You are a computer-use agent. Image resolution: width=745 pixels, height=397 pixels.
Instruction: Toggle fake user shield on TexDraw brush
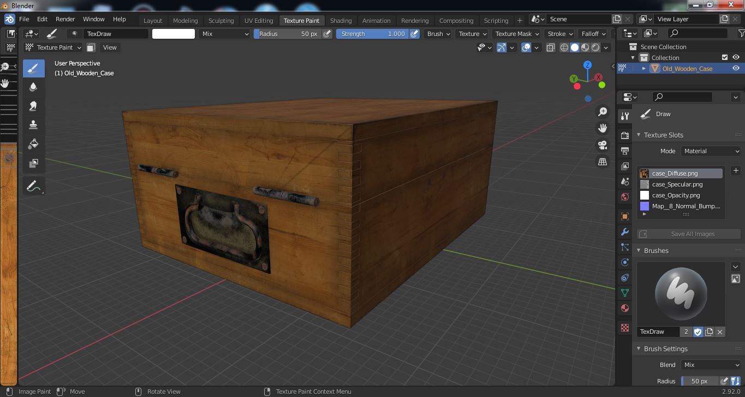[x=698, y=332]
